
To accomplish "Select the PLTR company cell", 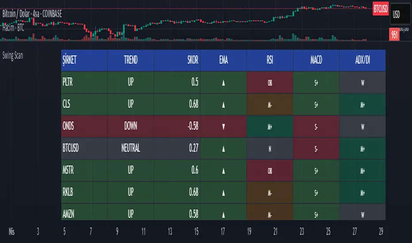I will pyautogui.click(x=84, y=82).
